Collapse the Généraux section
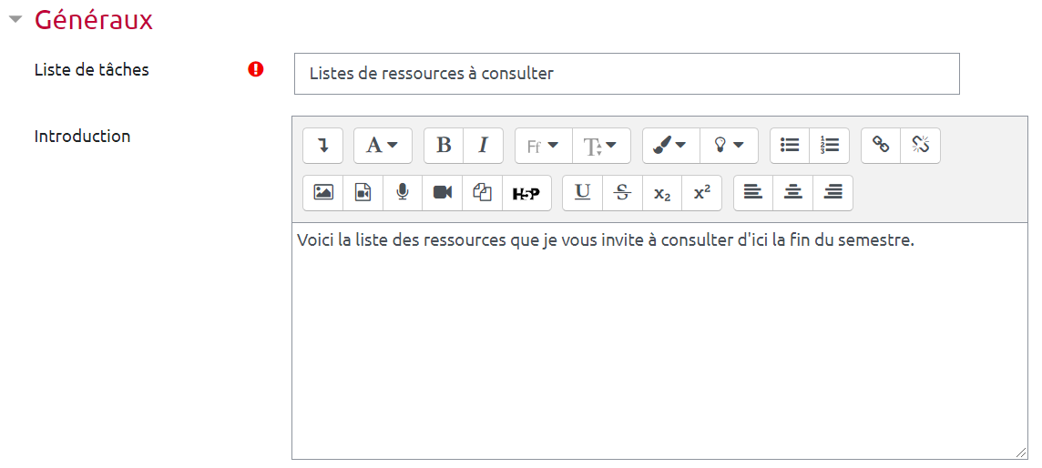The image size is (1042, 468). (x=15, y=20)
